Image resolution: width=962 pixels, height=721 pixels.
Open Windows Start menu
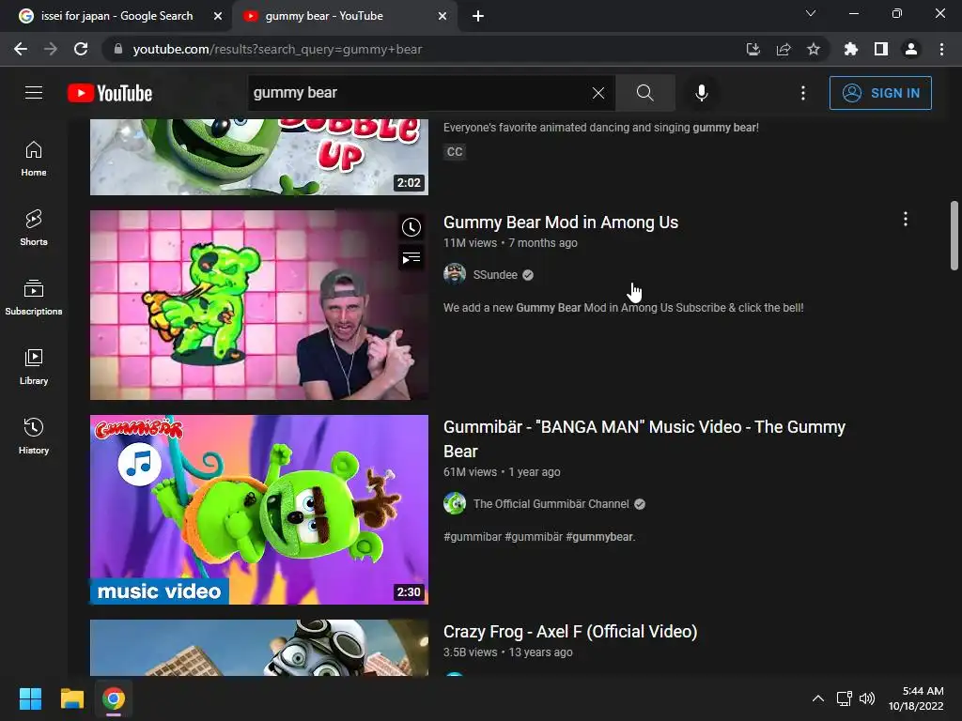(x=30, y=698)
